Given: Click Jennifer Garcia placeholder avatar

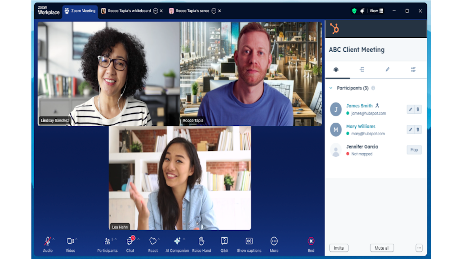Looking at the screenshot, I should 336,150.
